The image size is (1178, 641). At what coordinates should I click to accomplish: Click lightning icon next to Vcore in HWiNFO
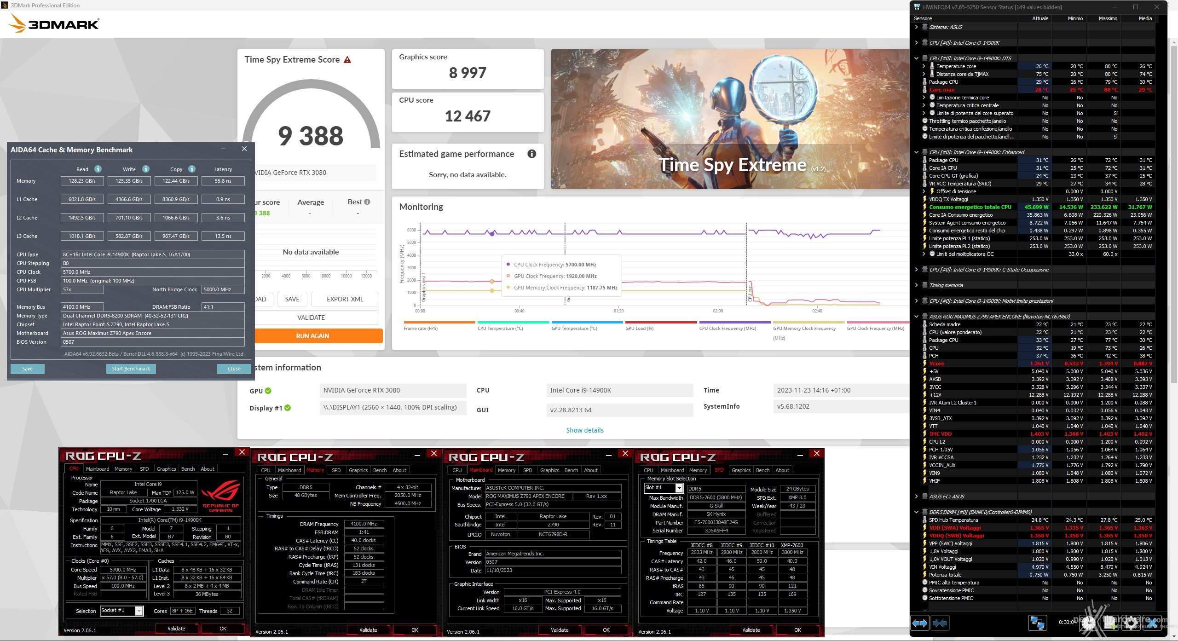click(x=924, y=364)
